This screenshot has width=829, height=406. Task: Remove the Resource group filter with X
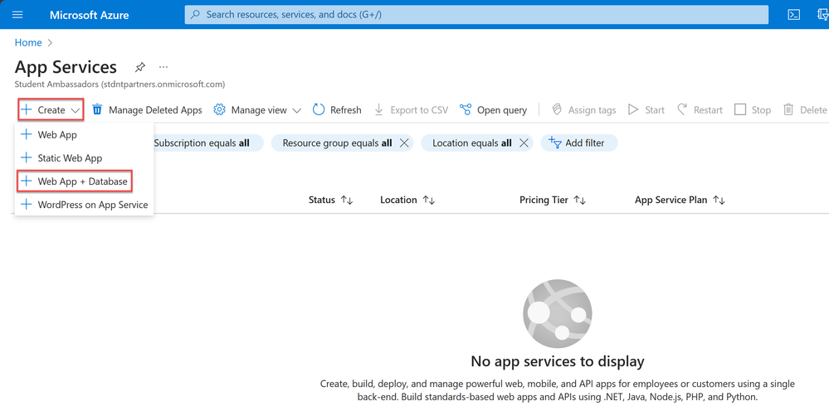pos(404,143)
